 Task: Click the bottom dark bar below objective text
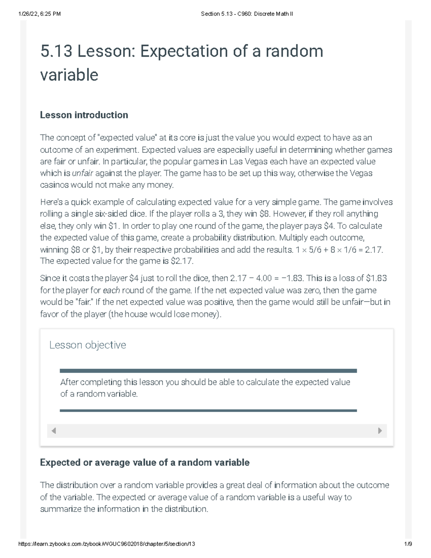point(208,410)
